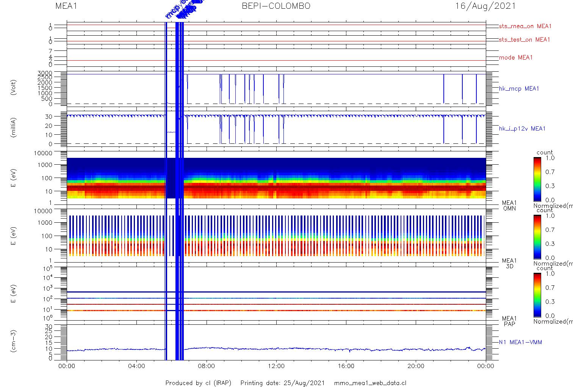573x387 pixels.
Task: Click the 16:00 time axis tick label
Action: 346,366
